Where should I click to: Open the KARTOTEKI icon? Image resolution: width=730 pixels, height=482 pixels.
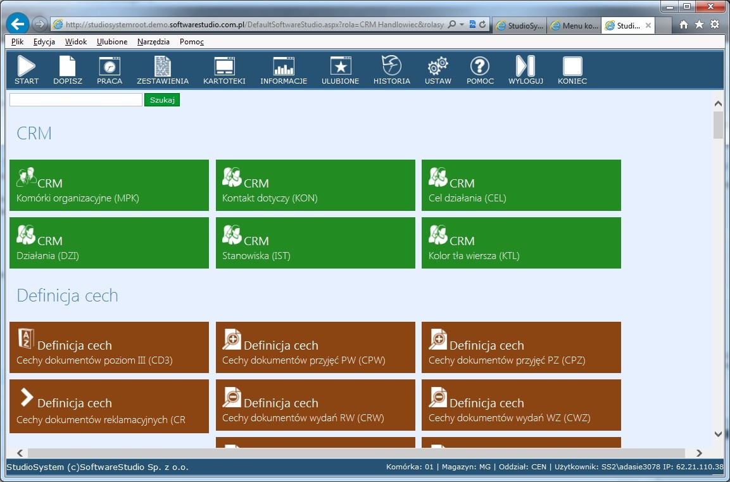click(224, 70)
